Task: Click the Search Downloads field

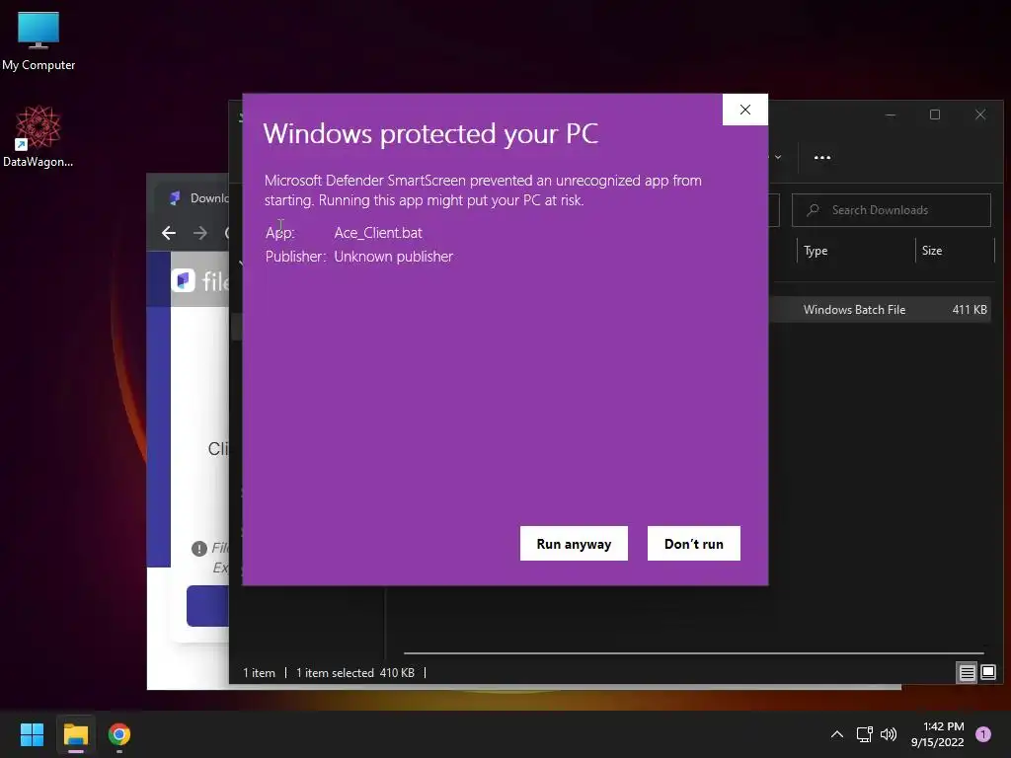Action: click(x=892, y=210)
